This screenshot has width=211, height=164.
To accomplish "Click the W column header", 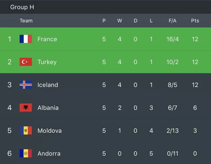I will point(120,21).
